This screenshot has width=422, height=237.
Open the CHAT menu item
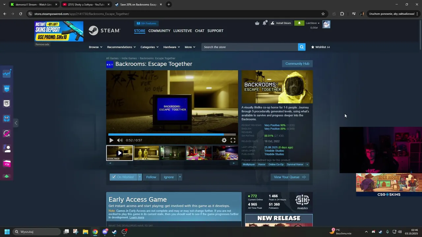[199, 31]
